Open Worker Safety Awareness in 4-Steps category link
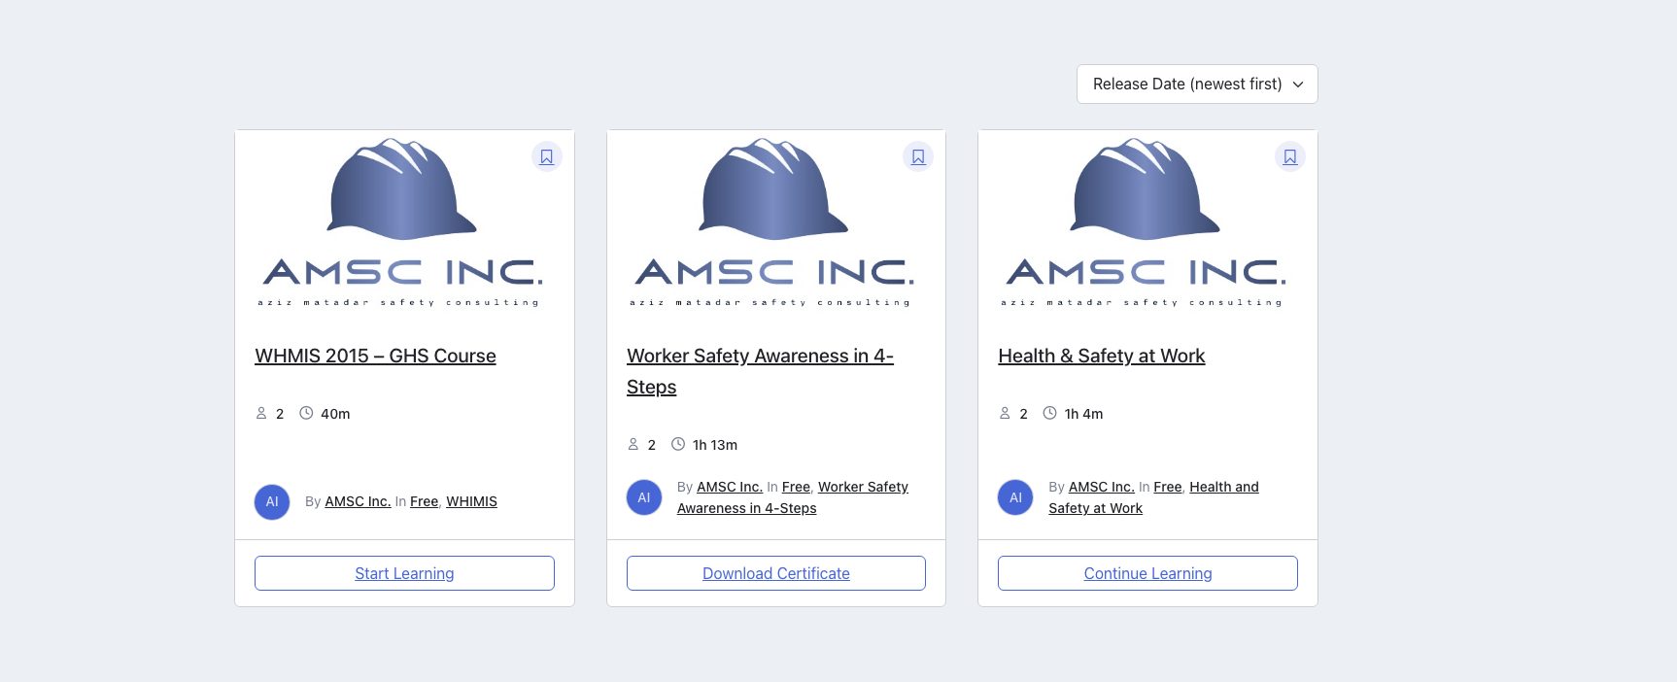Image resolution: width=1677 pixels, height=682 pixels. tap(793, 497)
